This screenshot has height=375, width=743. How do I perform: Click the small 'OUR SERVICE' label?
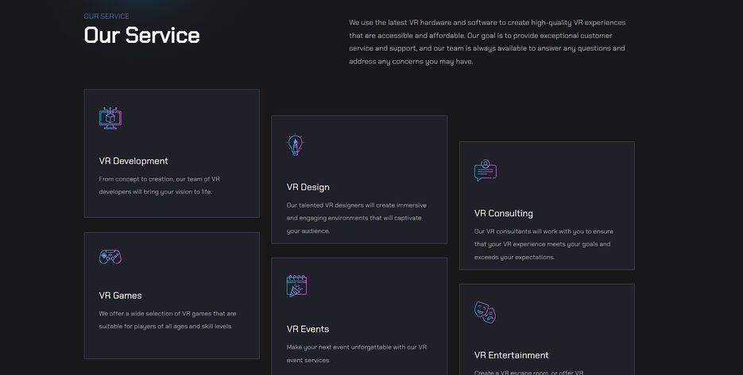tap(106, 16)
